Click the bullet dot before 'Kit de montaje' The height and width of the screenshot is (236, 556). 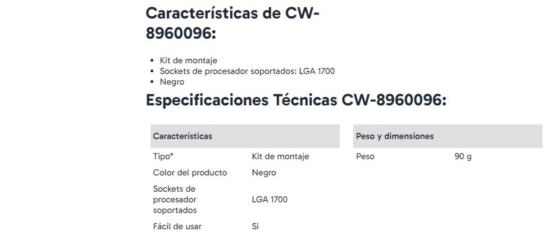153,61
